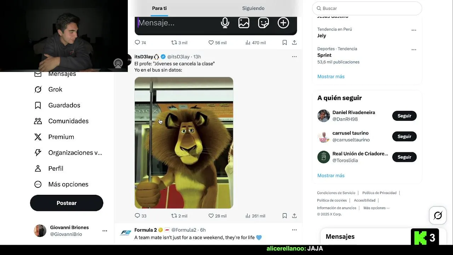
Task: Repost the post with 3 mil reposts
Action: [179, 42]
